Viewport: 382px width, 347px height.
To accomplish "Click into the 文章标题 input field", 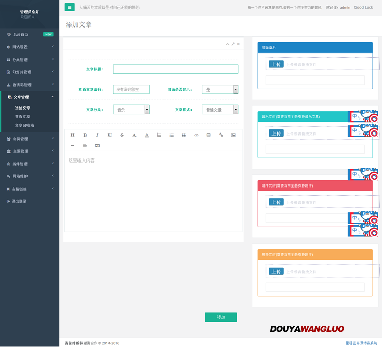I will tap(175, 69).
